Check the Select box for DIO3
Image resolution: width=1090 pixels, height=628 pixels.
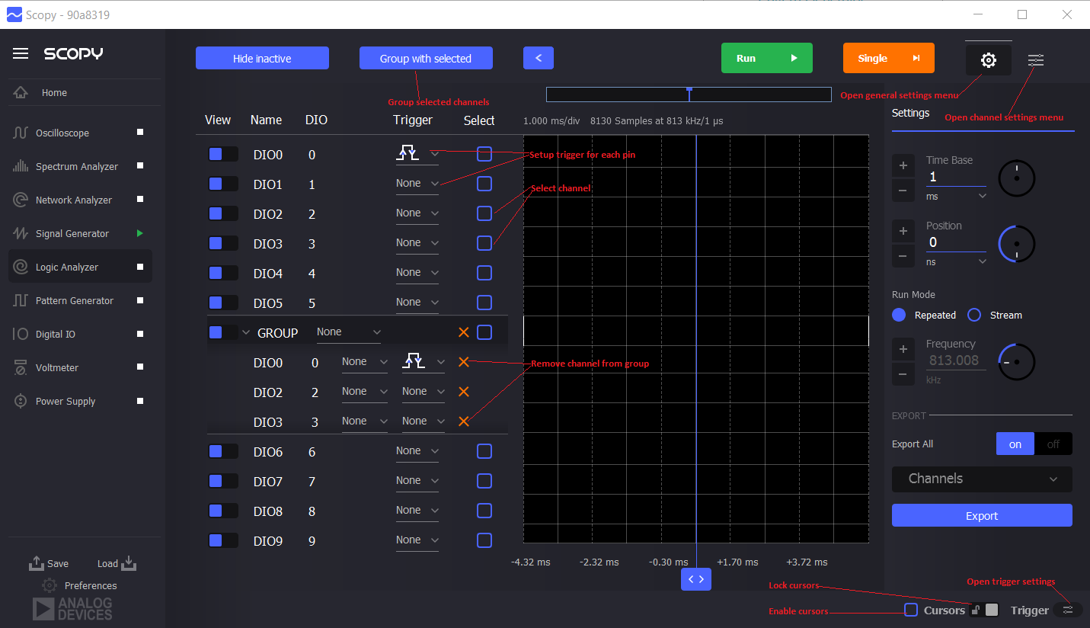click(x=484, y=243)
